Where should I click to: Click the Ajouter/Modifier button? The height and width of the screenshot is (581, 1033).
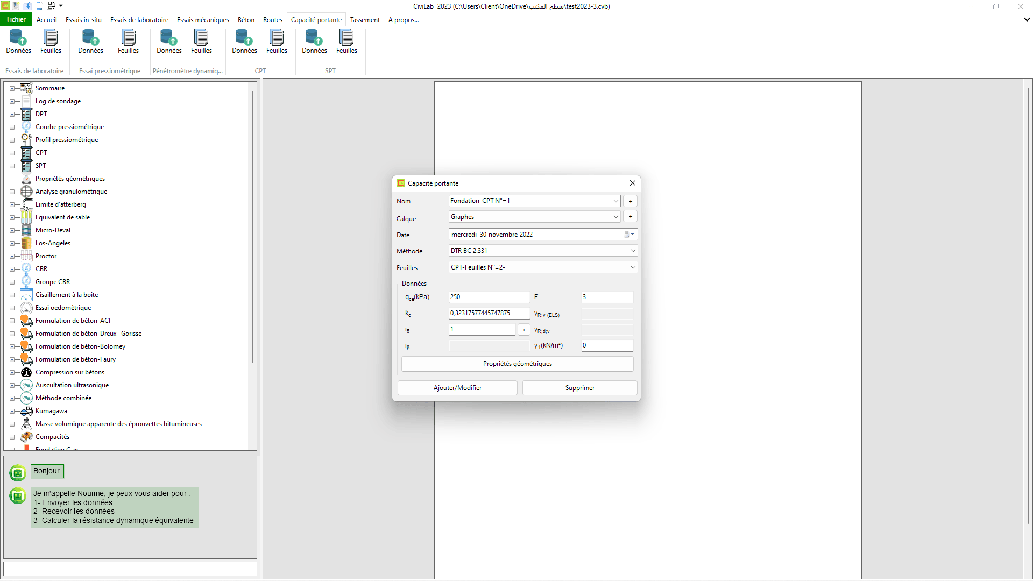[457, 388]
